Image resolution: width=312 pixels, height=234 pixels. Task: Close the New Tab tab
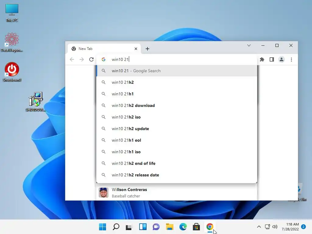[136, 49]
